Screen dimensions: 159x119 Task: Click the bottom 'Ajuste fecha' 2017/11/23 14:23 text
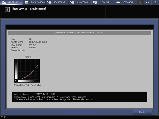pyautogui.click(x=35, y=94)
